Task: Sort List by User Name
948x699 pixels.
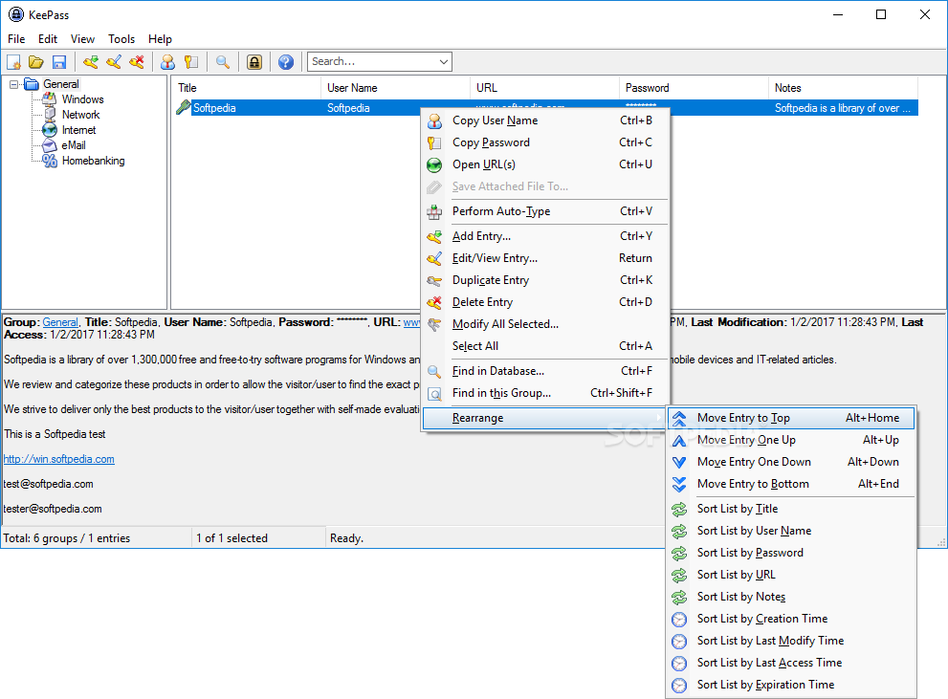Action: coord(791,531)
